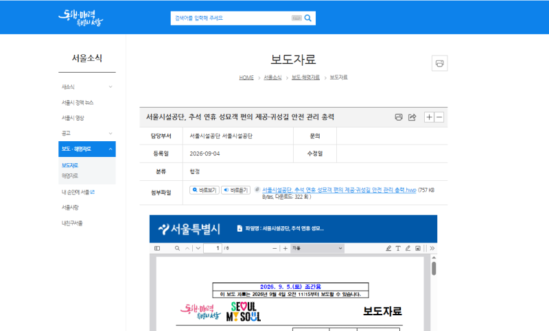Viewport: 549px width, 331px height.
Task: Toggle the viewer sidebar panel icon
Action: pyautogui.click(x=157, y=248)
